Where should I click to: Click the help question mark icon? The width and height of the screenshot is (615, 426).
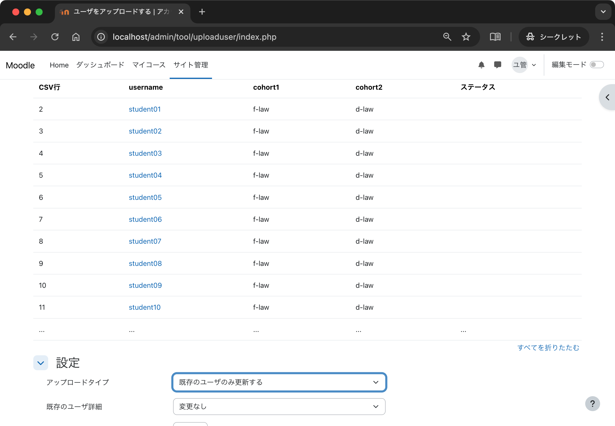[593, 404]
